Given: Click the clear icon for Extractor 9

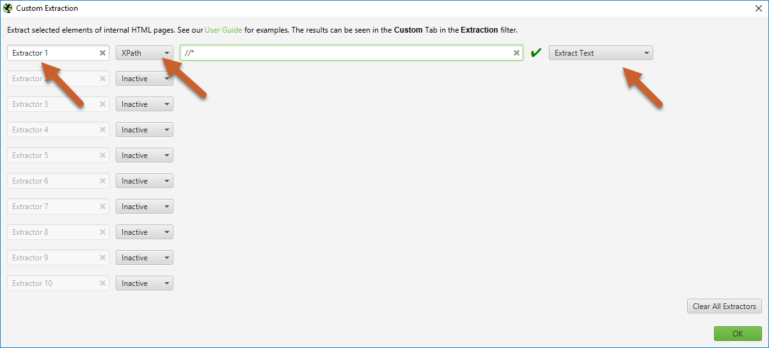Looking at the screenshot, I should pyautogui.click(x=102, y=258).
